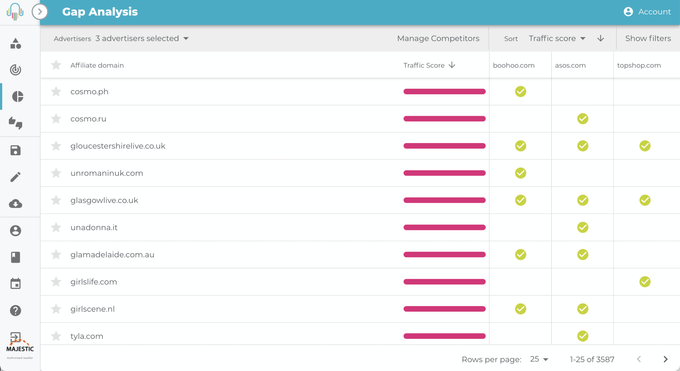The height and width of the screenshot is (371, 680).
Task: Star the cosmo.ph affiliate domain
Action: click(x=56, y=92)
